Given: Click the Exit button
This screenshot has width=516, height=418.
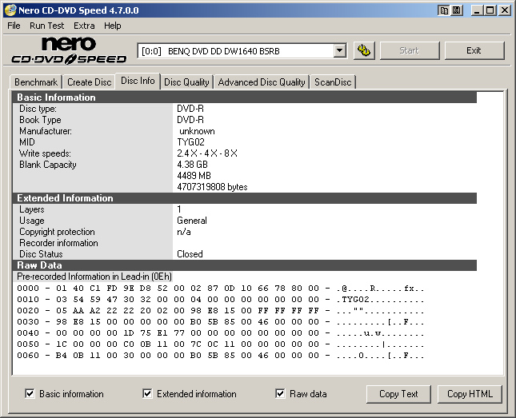Looking at the screenshot, I should 474,50.
